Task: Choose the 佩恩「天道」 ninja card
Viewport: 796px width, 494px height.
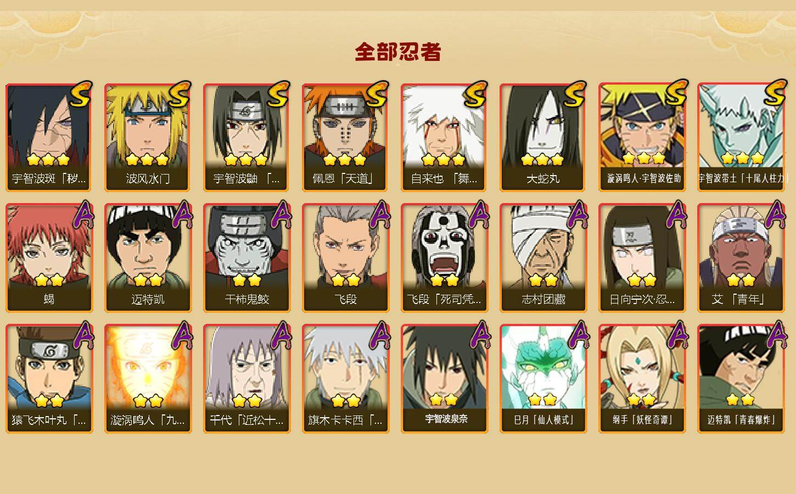Action: (345, 137)
